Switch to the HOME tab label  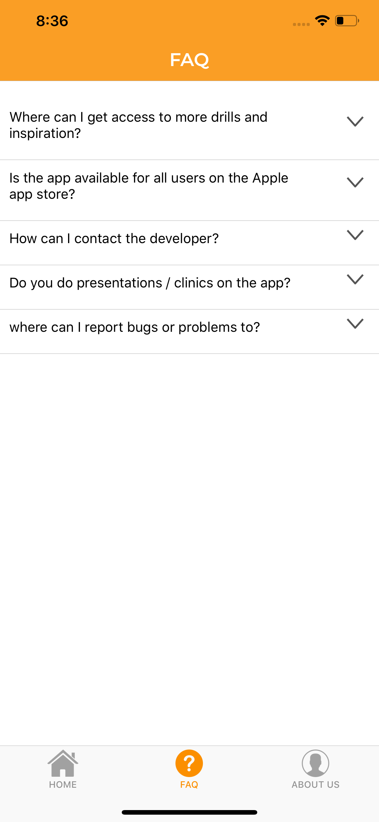click(63, 785)
